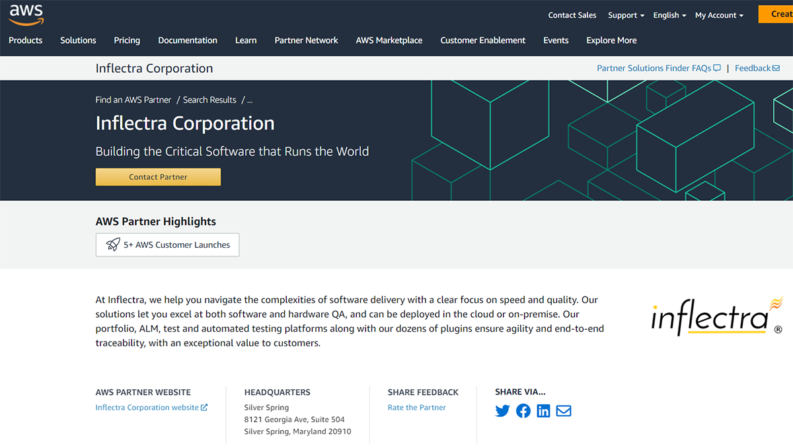Click Rate the Partner link
The height and width of the screenshot is (448, 793).
(416, 407)
